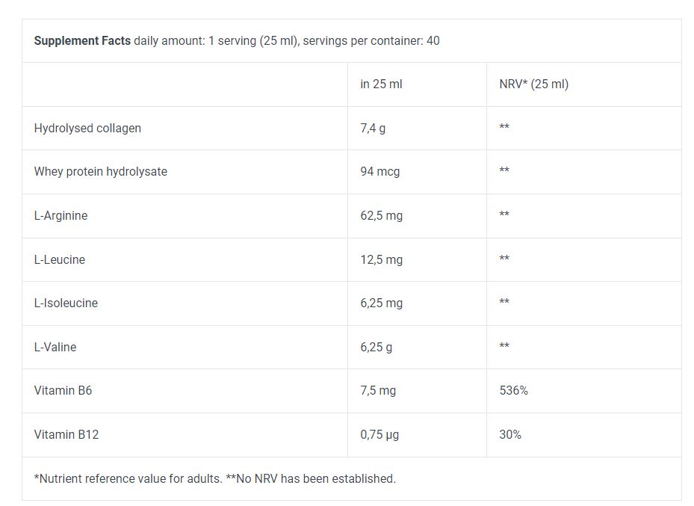Screen dimensions: 694x506
Task: Click the 7,5 mg Vitamin B6 amount
Action: click(378, 390)
